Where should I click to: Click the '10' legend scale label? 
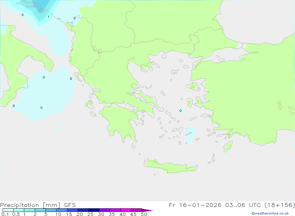(x=58, y=214)
